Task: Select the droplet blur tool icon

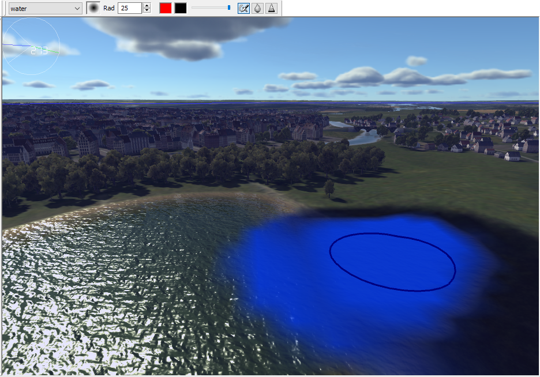Action: coord(258,8)
